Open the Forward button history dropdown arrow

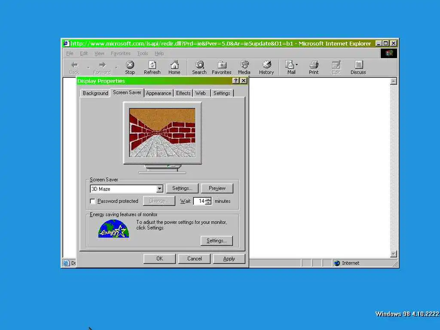click(x=116, y=67)
